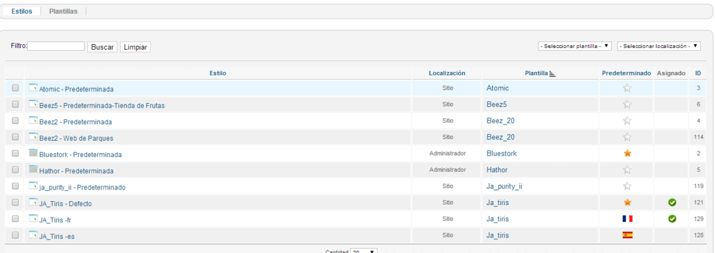Click the preview icon beside JA_Tiris -es

pyautogui.click(x=33, y=235)
